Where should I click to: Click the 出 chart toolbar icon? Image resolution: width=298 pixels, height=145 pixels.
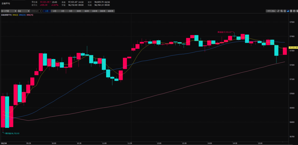(285, 11)
